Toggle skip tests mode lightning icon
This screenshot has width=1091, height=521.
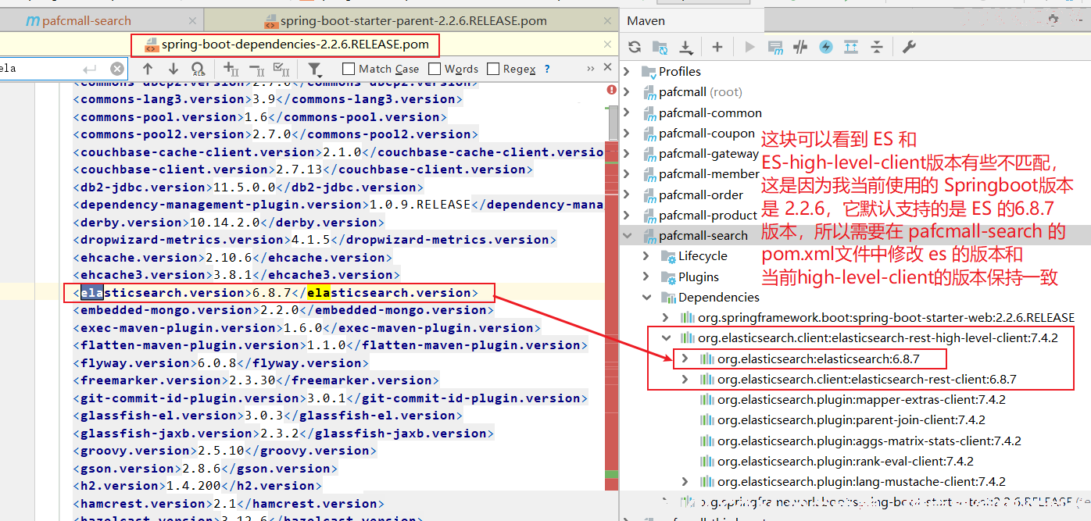pos(826,47)
